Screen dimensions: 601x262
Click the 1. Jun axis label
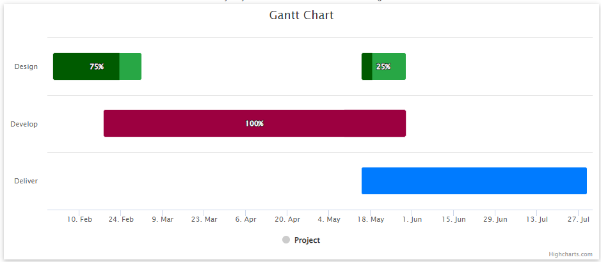(x=412, y=219)
